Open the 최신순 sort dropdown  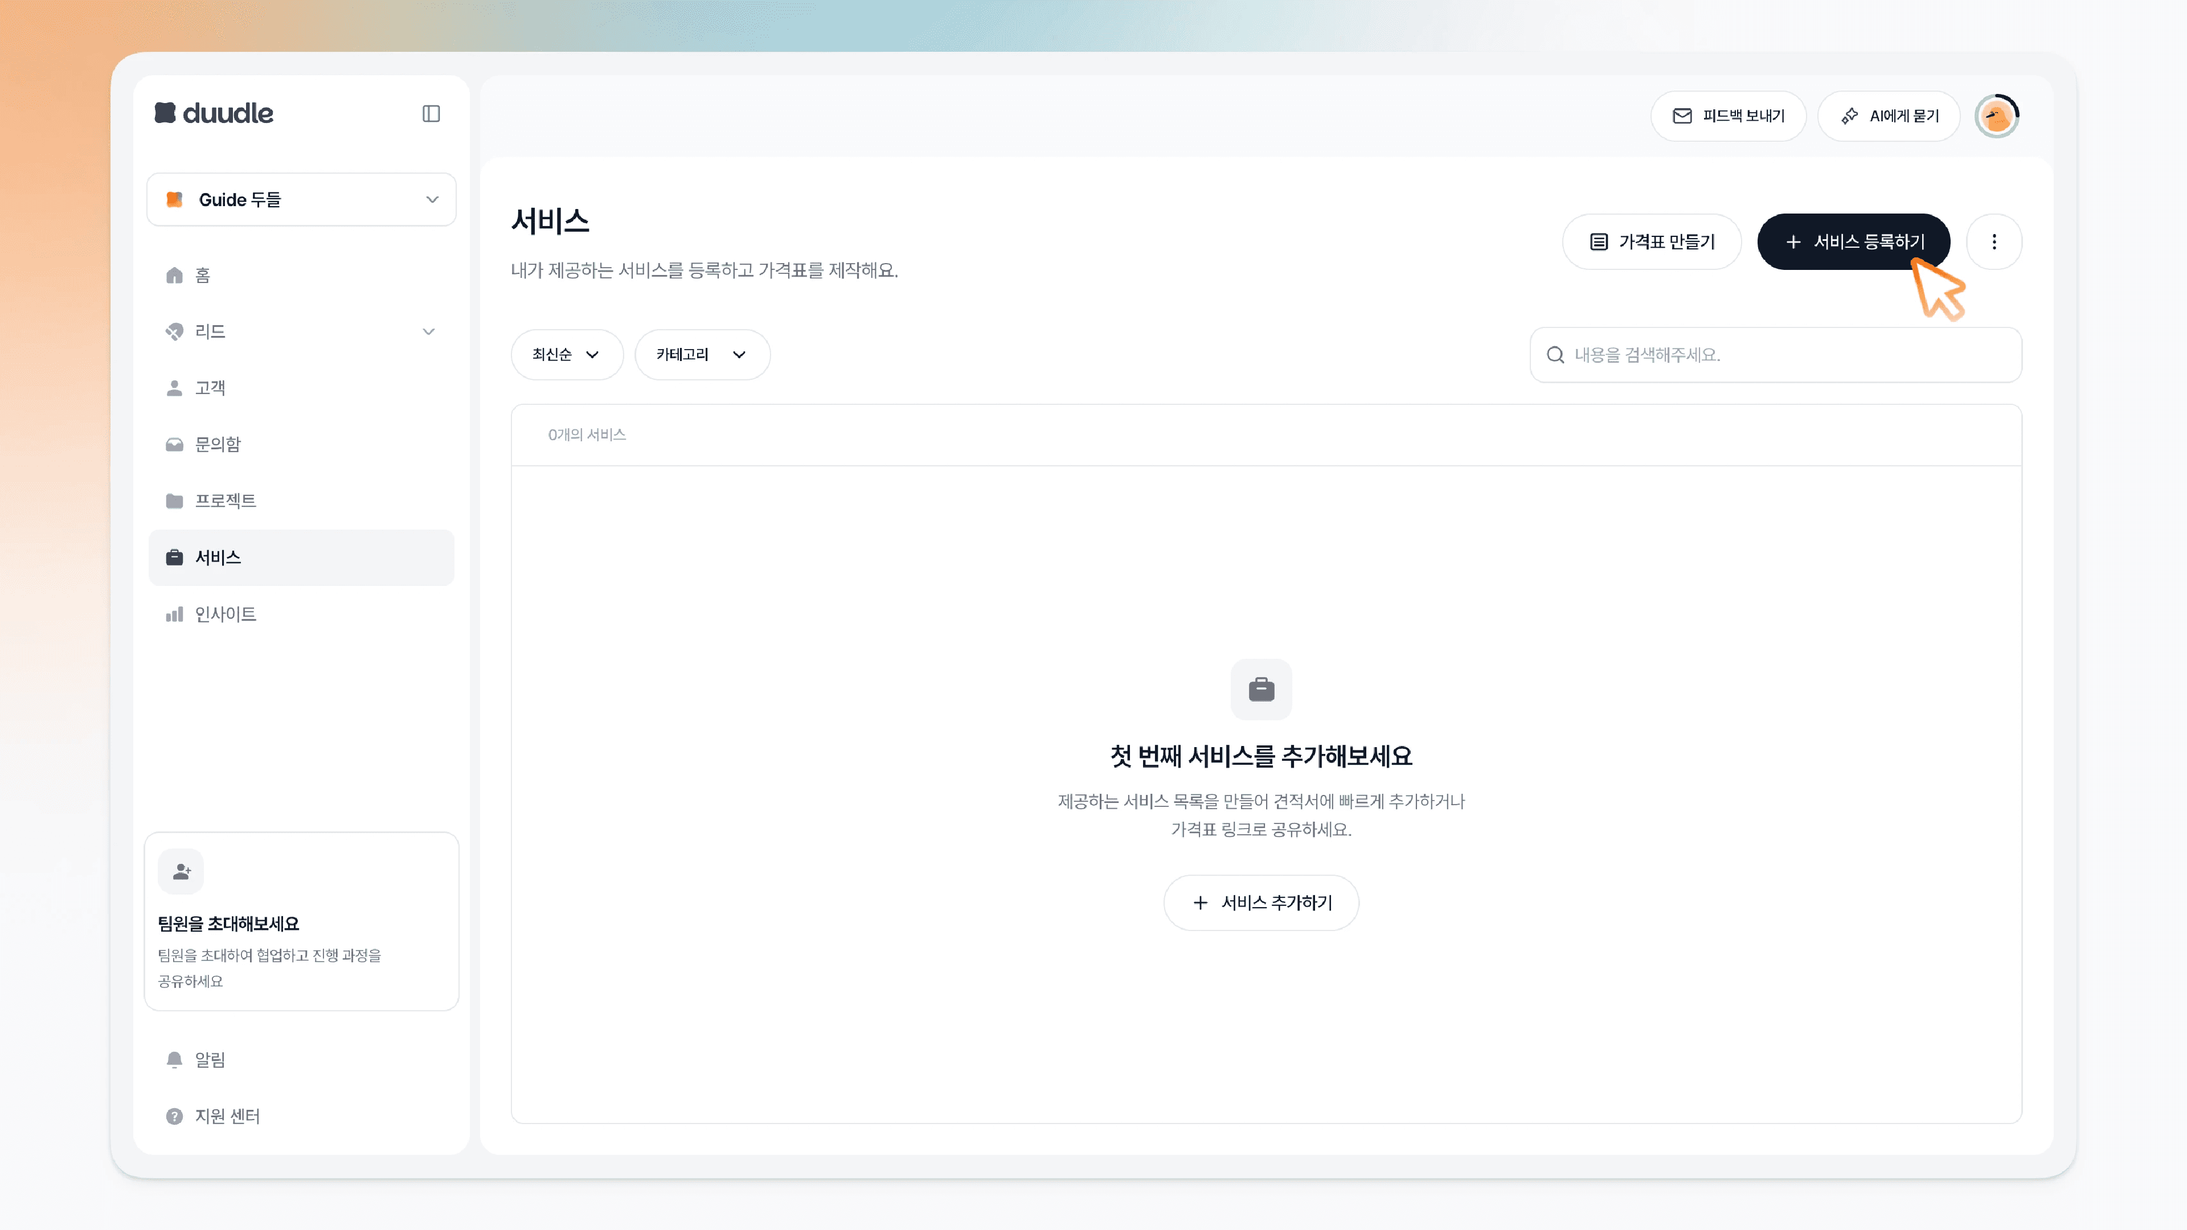click(566, 355)
